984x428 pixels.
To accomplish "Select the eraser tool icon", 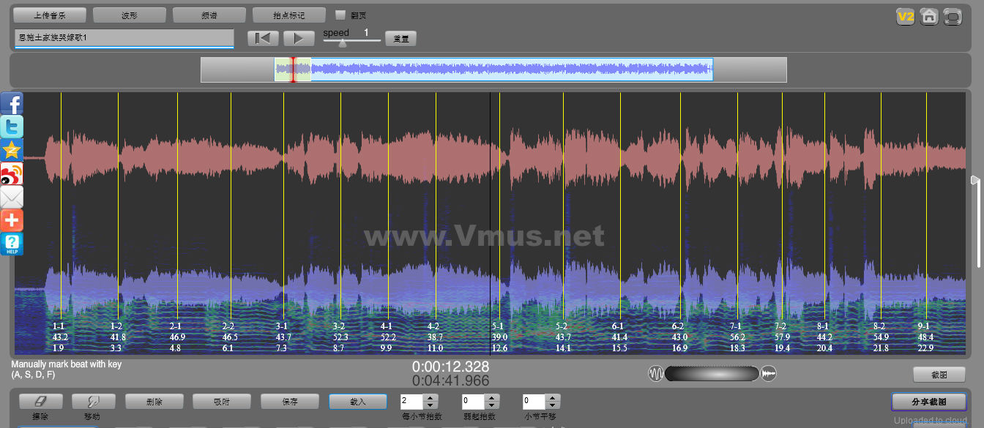I will (x=40, y=402).
